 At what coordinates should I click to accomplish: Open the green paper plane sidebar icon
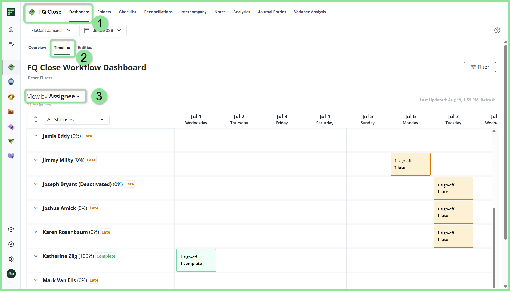pos(11,141)
